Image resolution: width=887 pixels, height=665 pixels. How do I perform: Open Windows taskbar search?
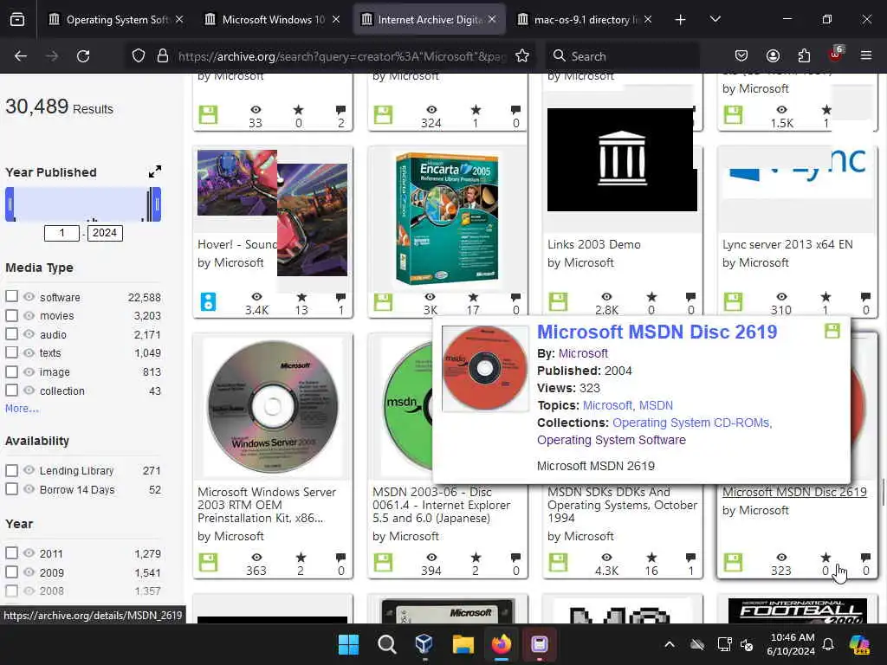[387, 644]
